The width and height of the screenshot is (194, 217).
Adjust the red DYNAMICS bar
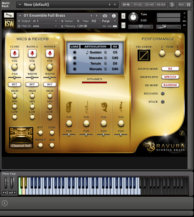pyautogui.click(x=94, y=82)
